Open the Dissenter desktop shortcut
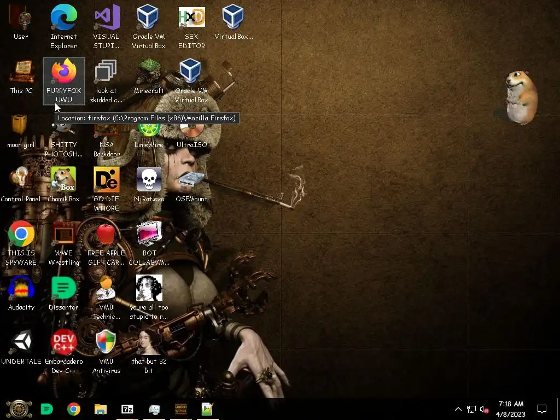 coord(63,293)
